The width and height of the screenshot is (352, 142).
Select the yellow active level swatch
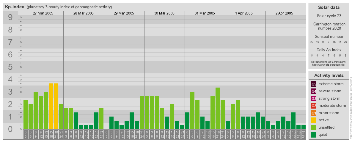click(314, 120)
